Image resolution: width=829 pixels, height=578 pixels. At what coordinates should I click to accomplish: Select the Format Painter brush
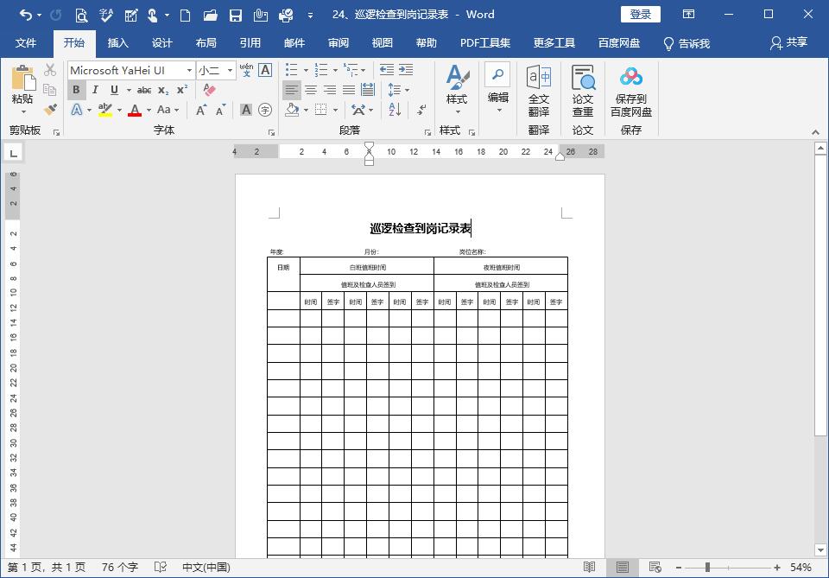(50, 110)
